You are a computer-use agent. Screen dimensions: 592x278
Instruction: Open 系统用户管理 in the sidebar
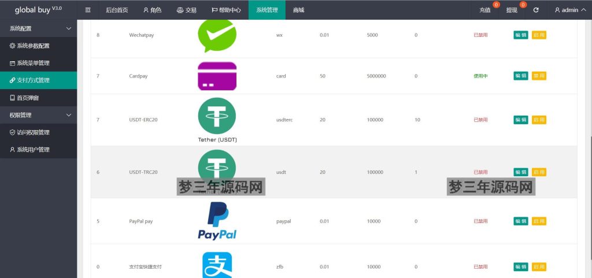[39, 150]
